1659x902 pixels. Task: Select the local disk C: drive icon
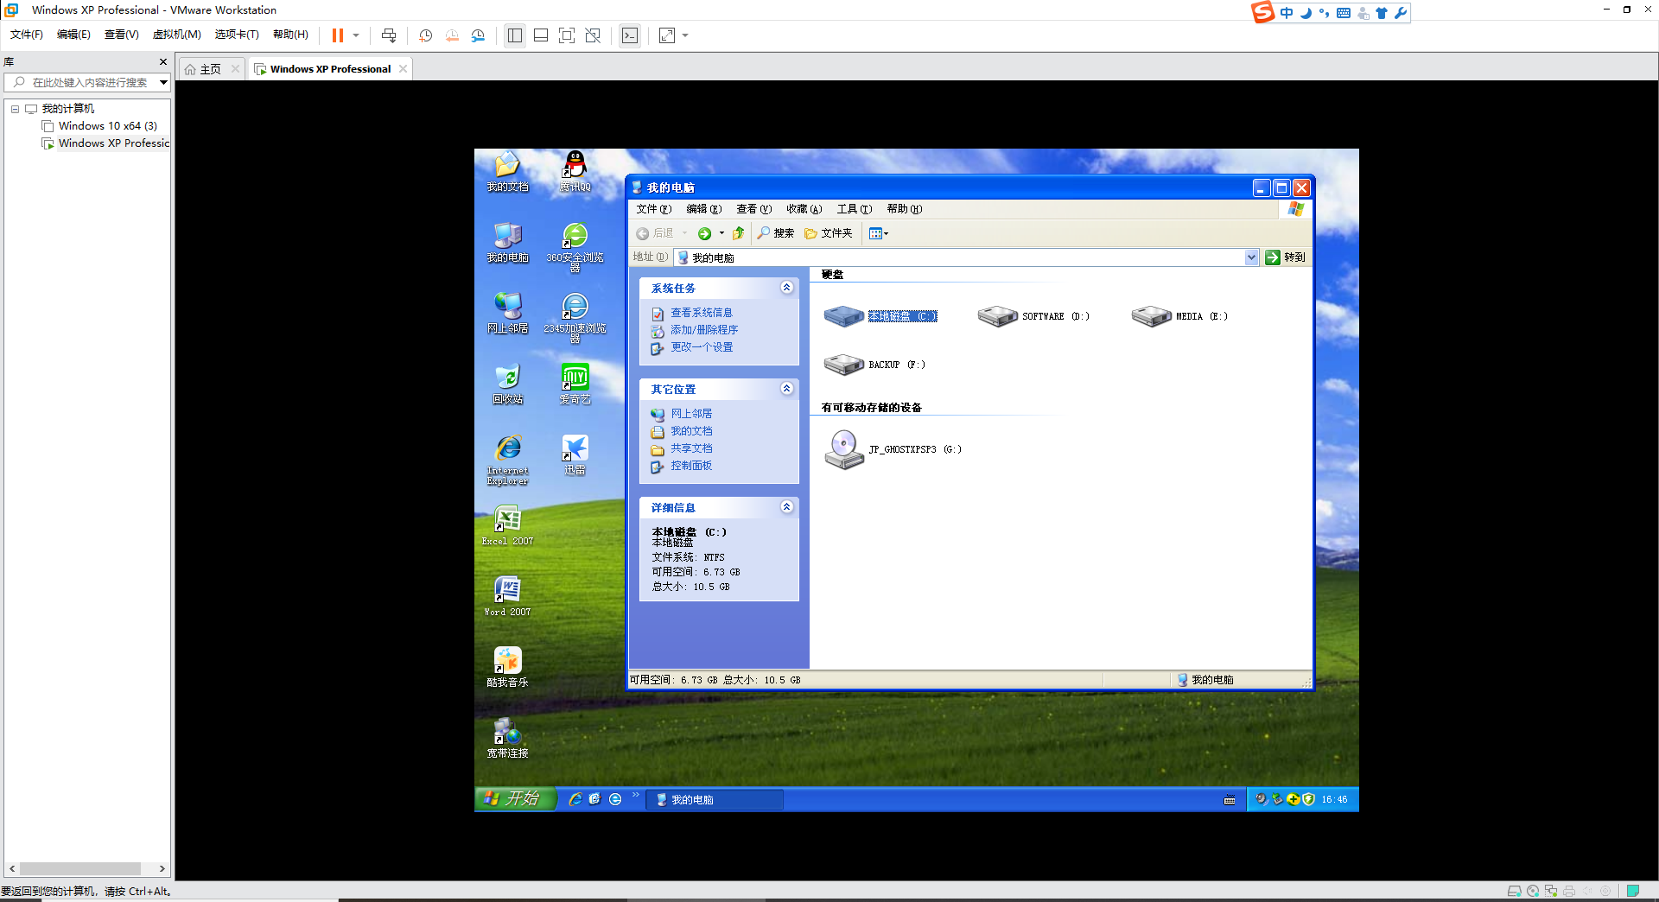843,316
